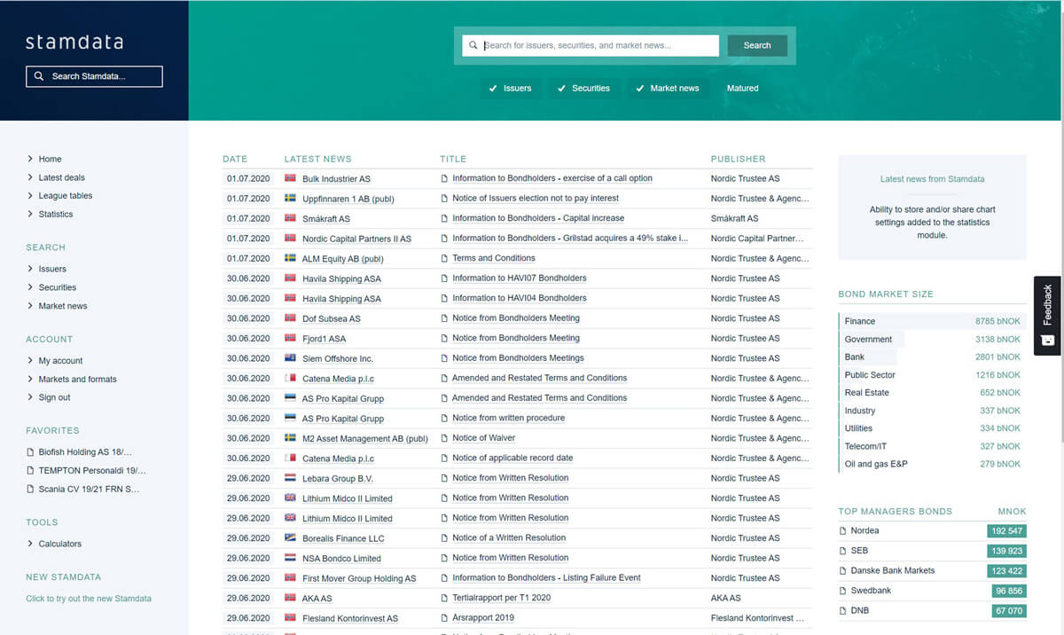
Task: Click the document icon for Information to HAVI07 Bondholders
Action: 445,278
